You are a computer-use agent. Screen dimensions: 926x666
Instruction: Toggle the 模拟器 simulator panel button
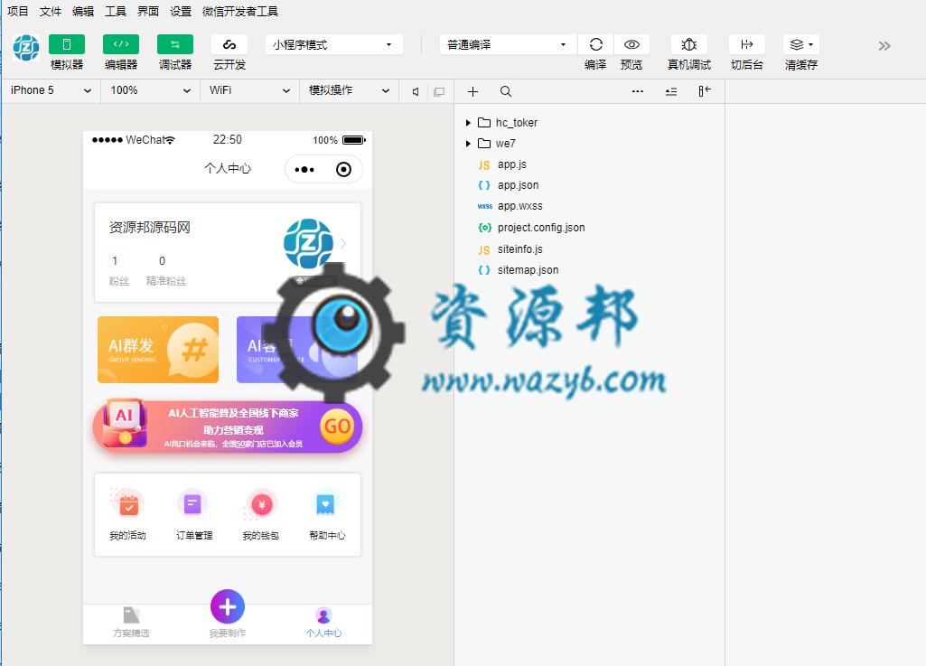pyautogui.click(x=66, y=44)
